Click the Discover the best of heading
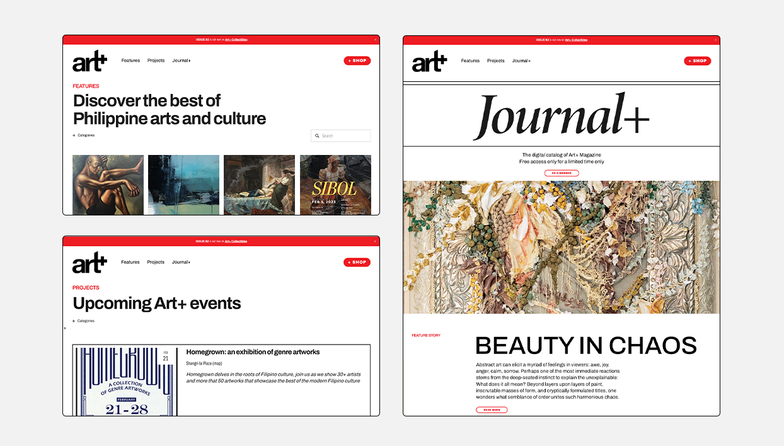Viewport: 784px width, 446px height. pyautogui.click(x=170, y=110)
